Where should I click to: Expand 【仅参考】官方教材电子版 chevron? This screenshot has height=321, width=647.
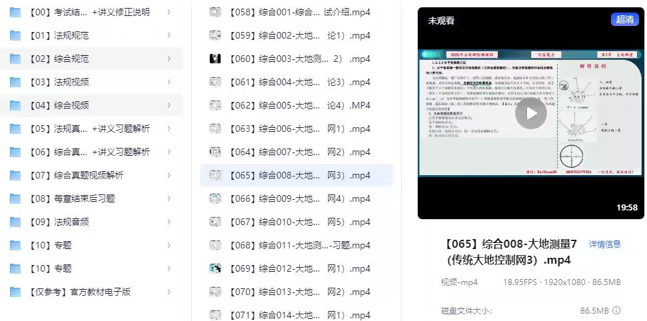click(x=169, y=292)
